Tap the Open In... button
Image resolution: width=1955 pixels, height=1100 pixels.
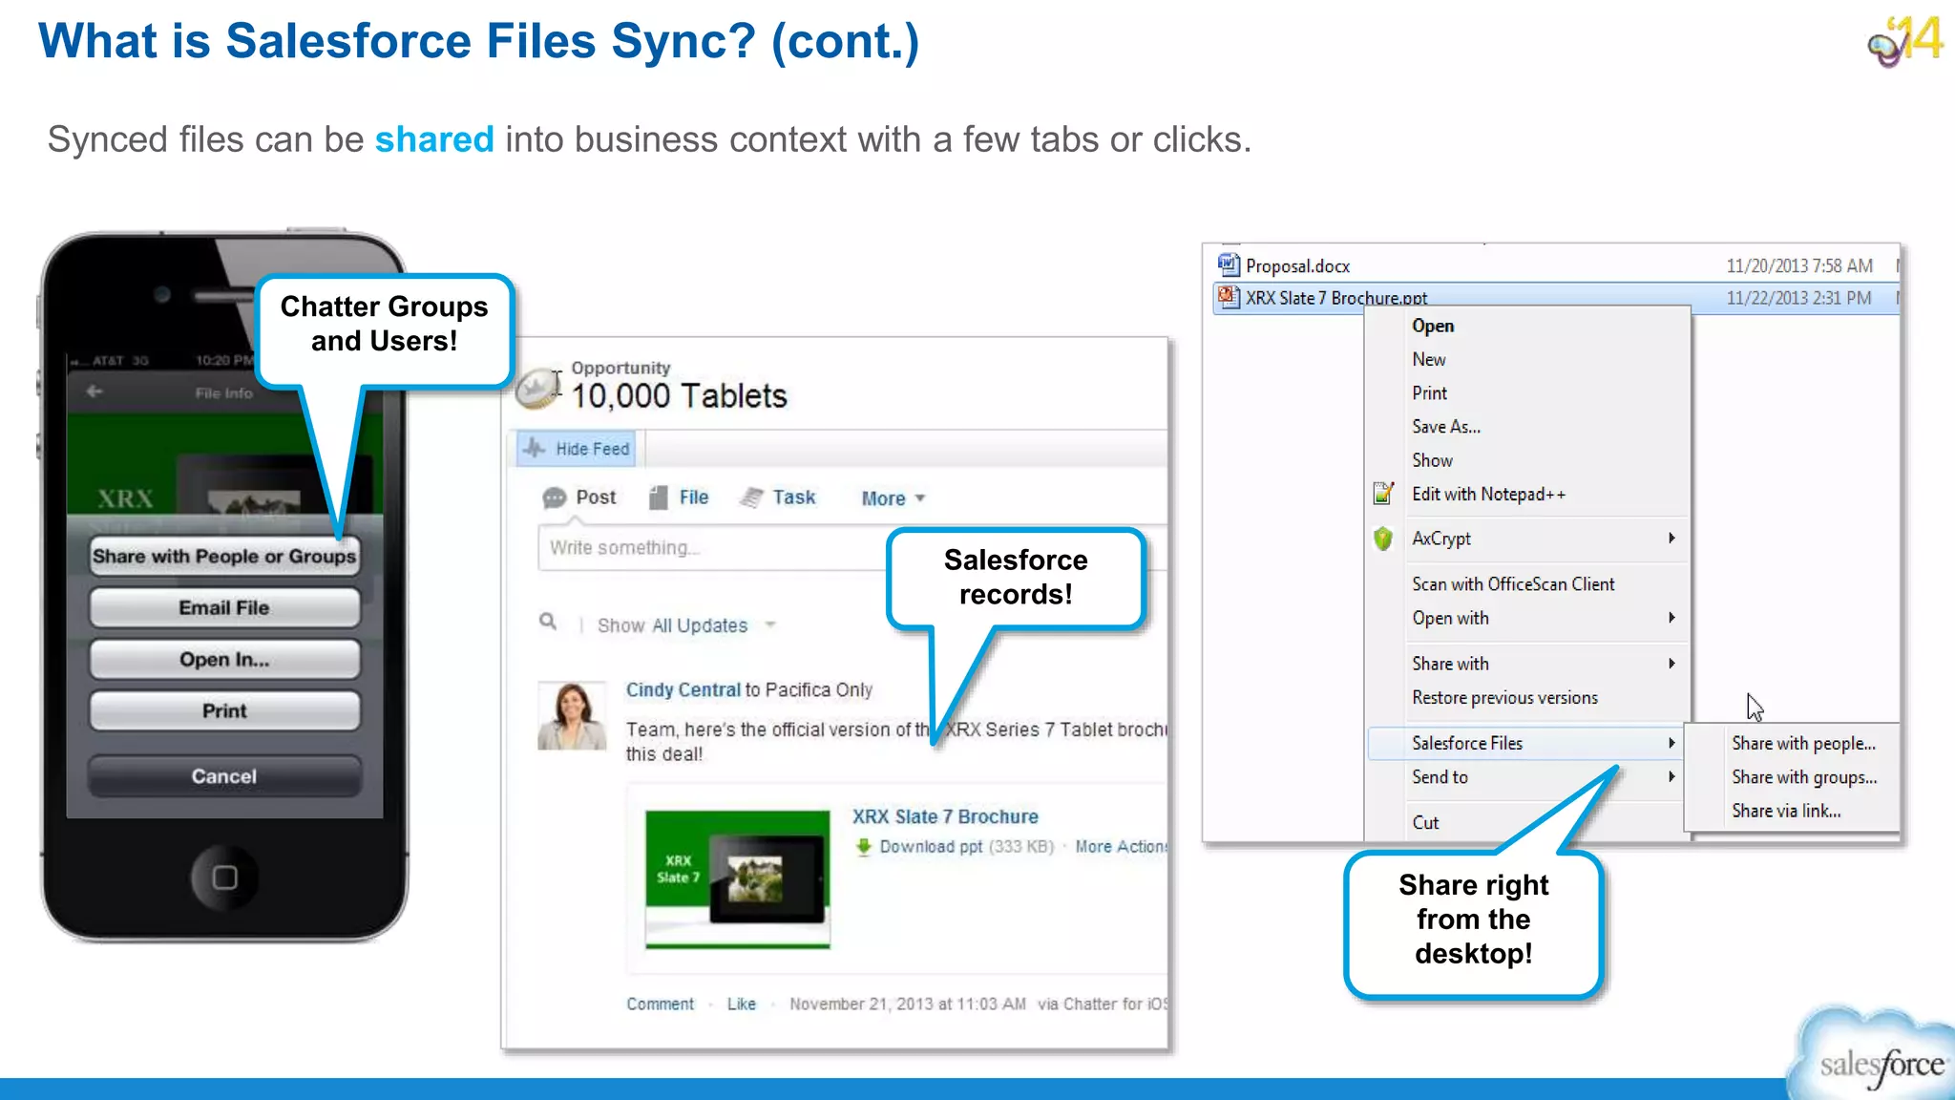point(224,659)
